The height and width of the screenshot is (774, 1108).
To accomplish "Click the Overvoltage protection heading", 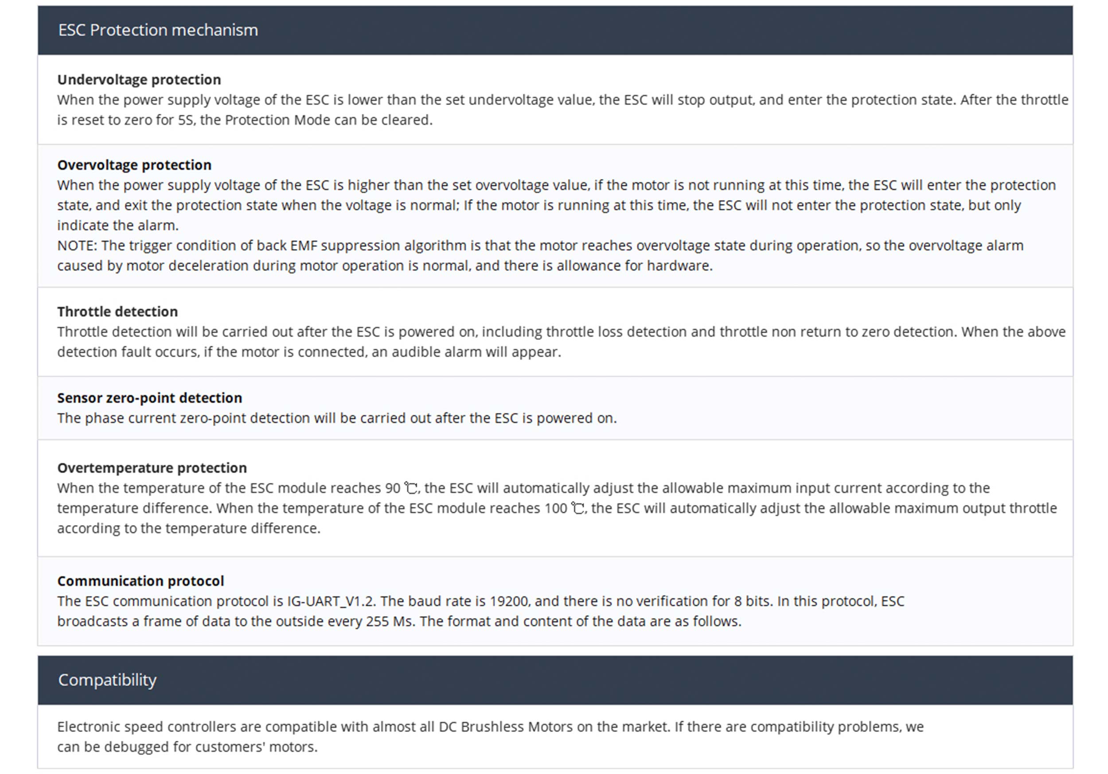I will click(x=134, y=165).
